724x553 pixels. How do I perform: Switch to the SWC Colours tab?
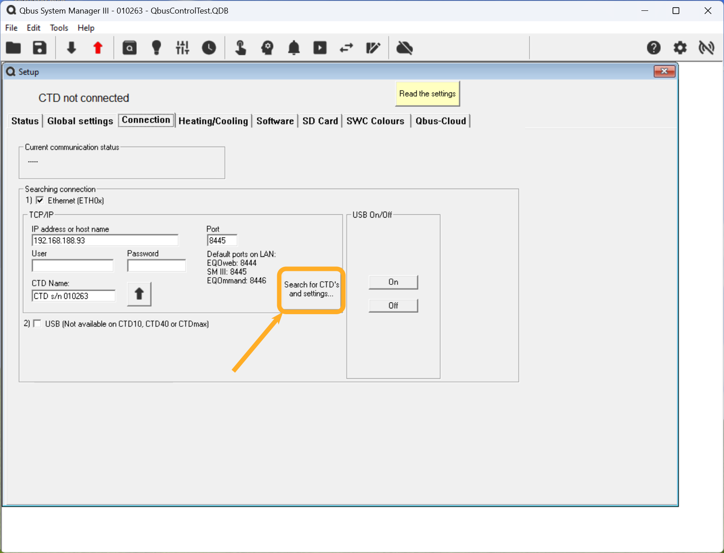pos(376,121)
